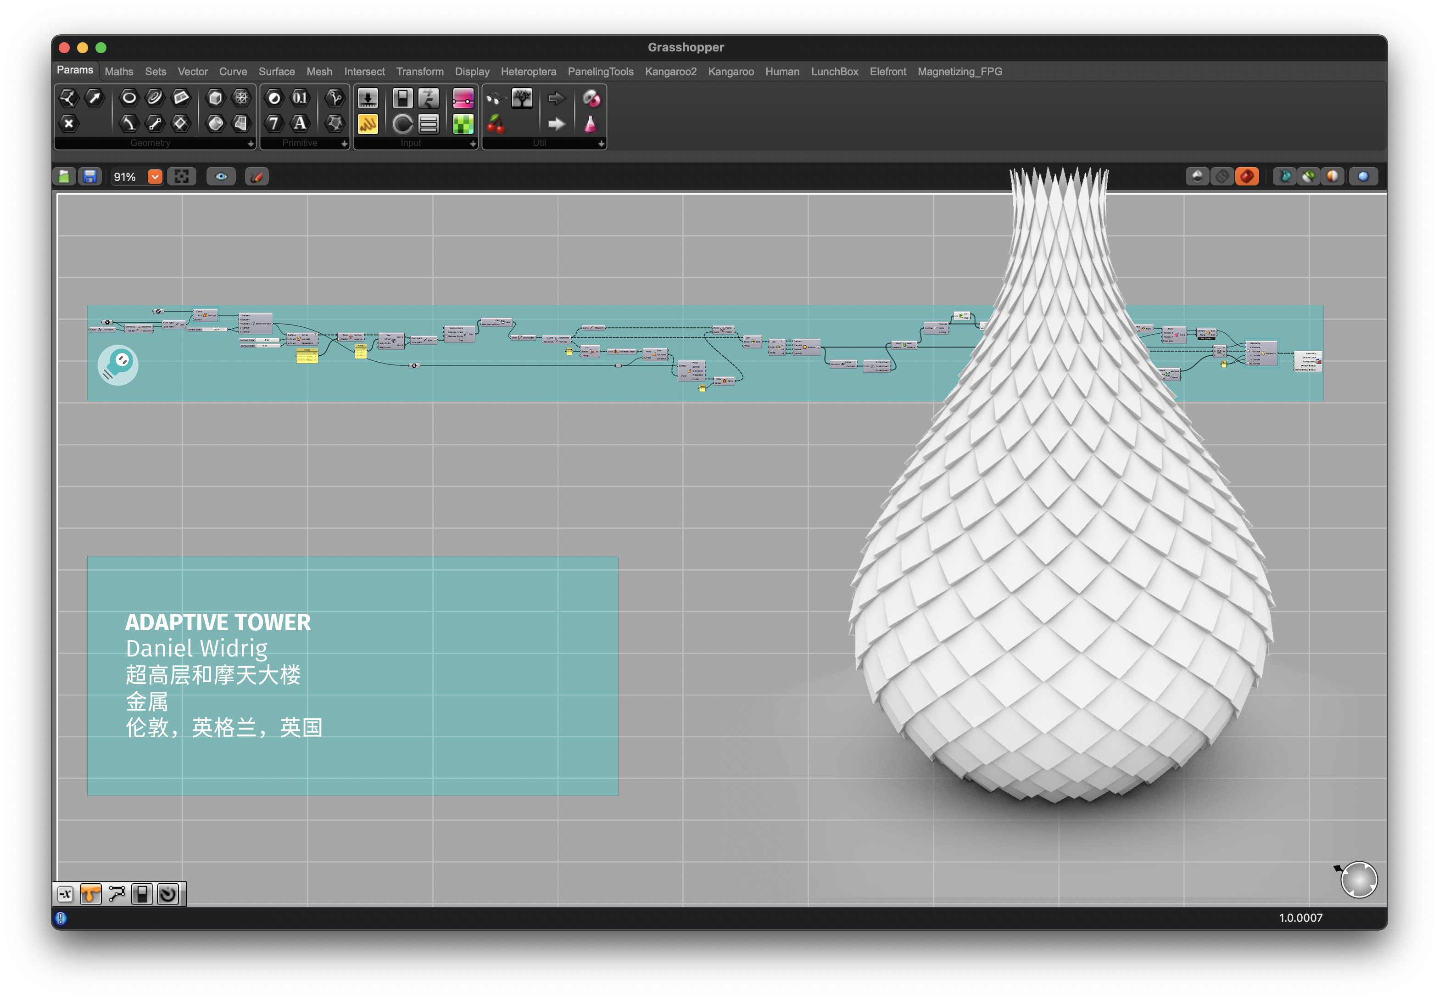Click the Text 'A' primitive icon
Screen dimensions: 1439x998
click(x=300, y=124)
